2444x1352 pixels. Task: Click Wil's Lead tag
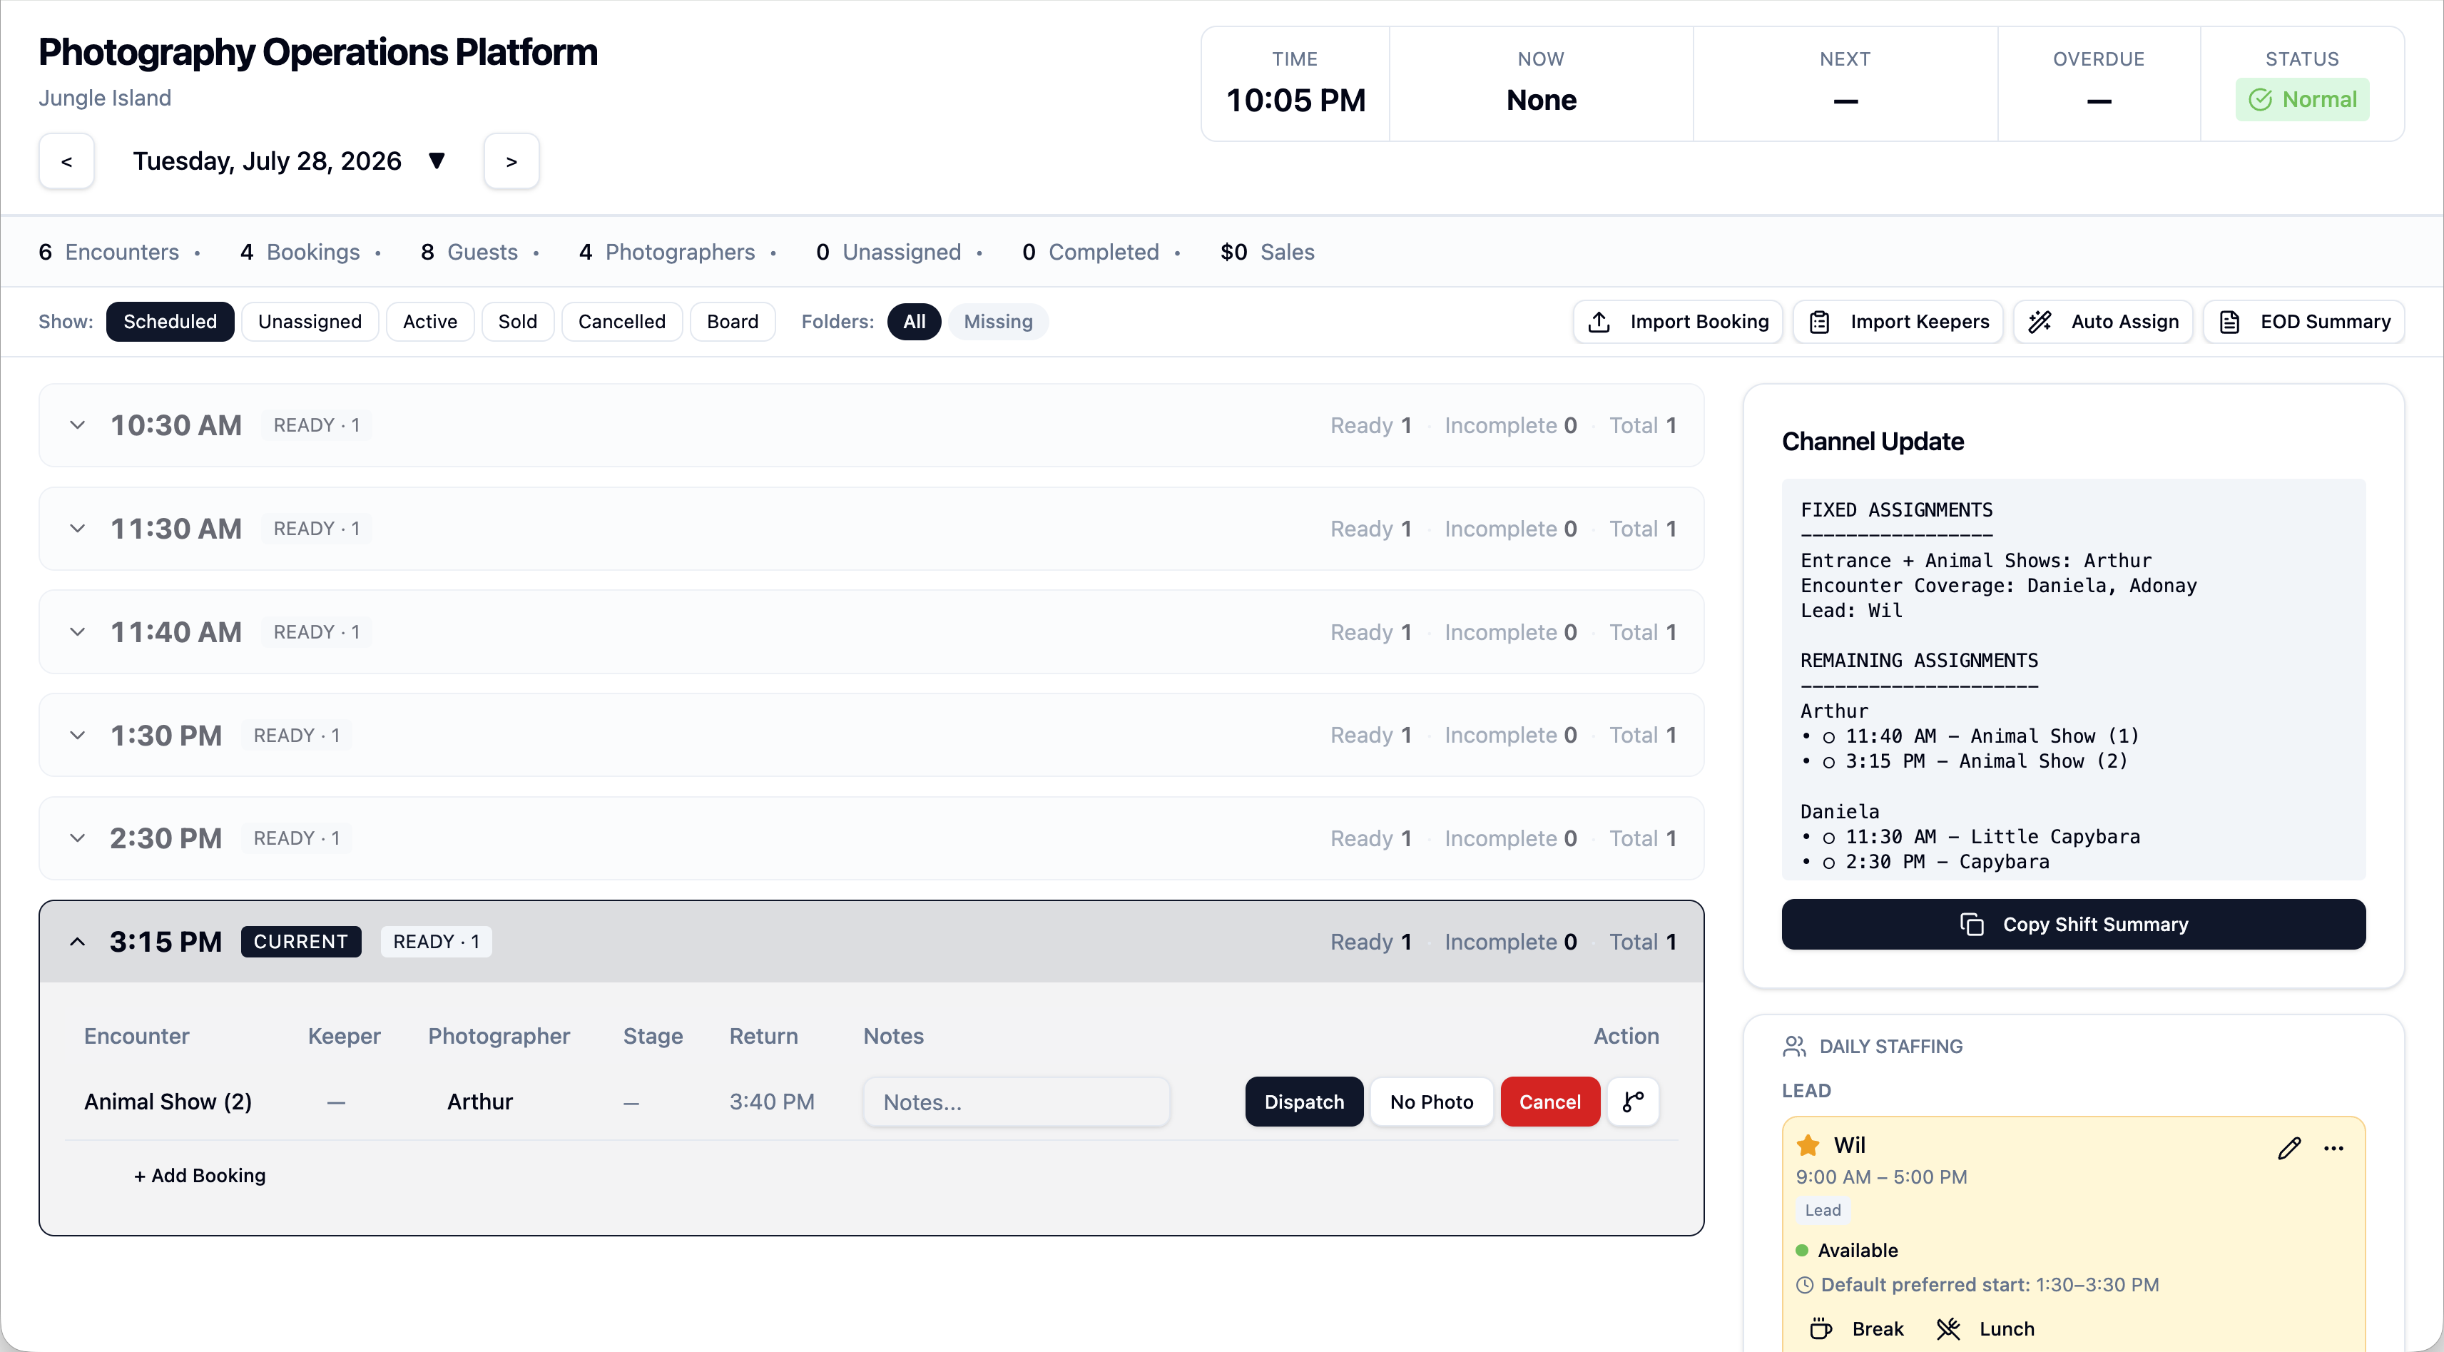click(1823, 1211)
